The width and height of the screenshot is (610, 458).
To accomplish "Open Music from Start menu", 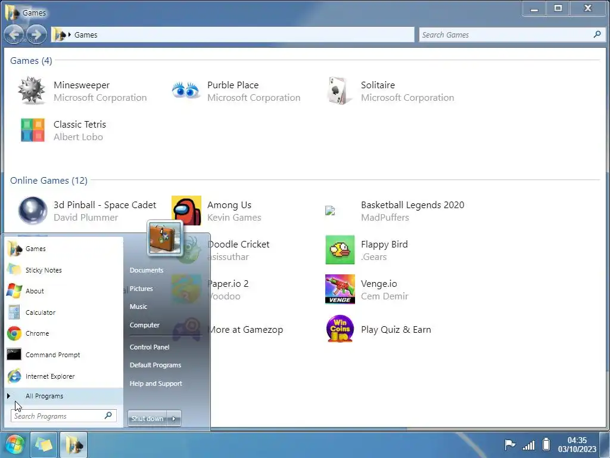I will [x=138, y=307].
